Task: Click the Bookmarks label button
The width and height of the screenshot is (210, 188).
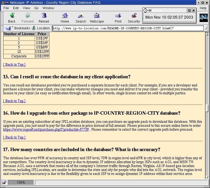Action: coord(22,28)
